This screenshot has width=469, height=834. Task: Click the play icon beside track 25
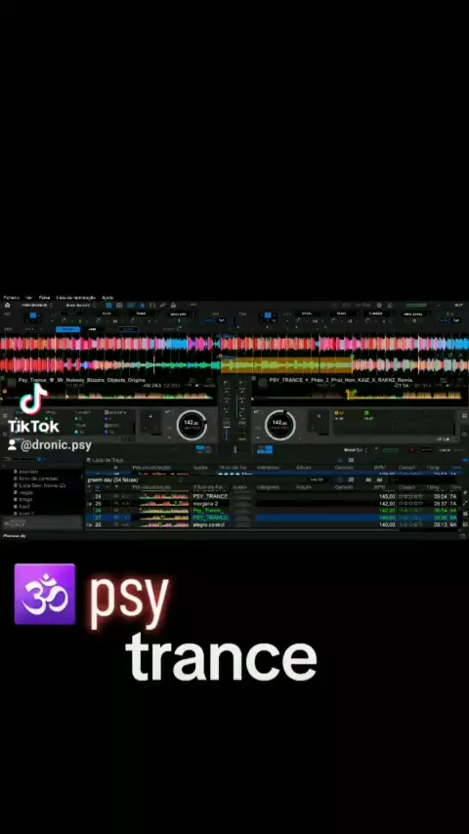point(90,503)
